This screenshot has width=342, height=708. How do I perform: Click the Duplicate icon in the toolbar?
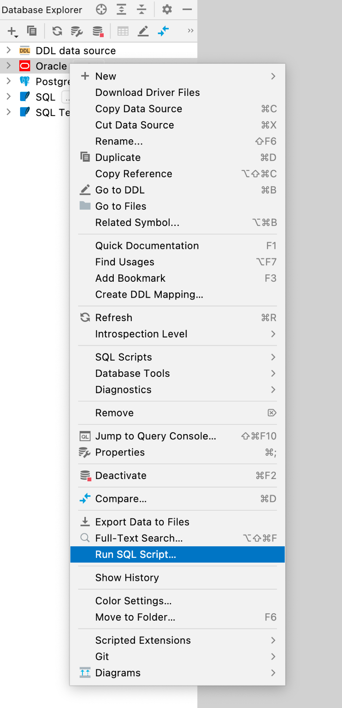tap(32, 31)
